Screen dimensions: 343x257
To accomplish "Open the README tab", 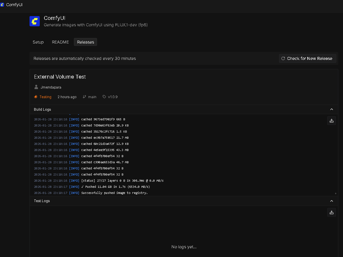I will pos(60,42).
